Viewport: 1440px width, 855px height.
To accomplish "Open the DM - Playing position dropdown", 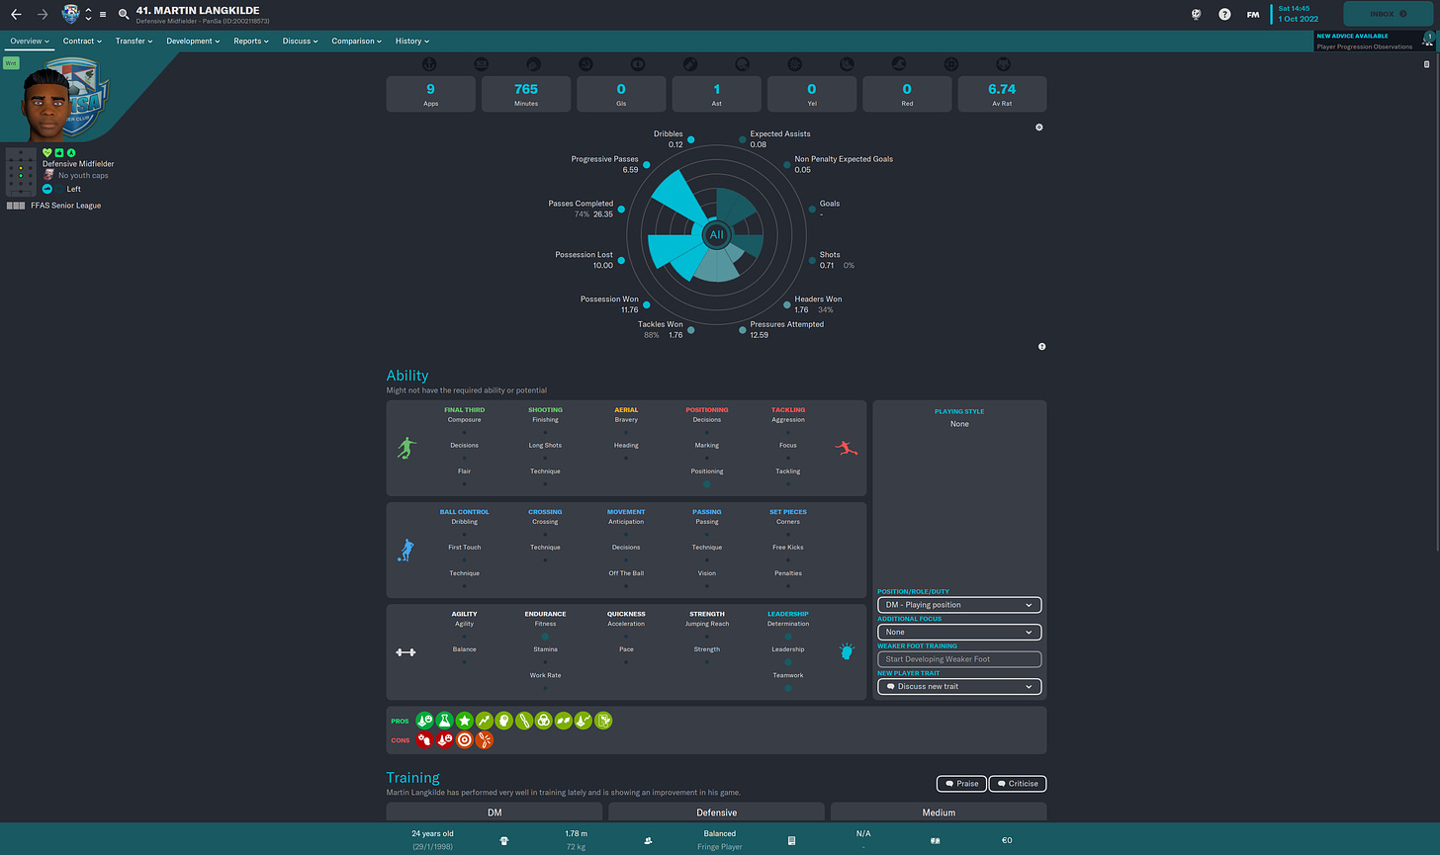I will 959,605.
